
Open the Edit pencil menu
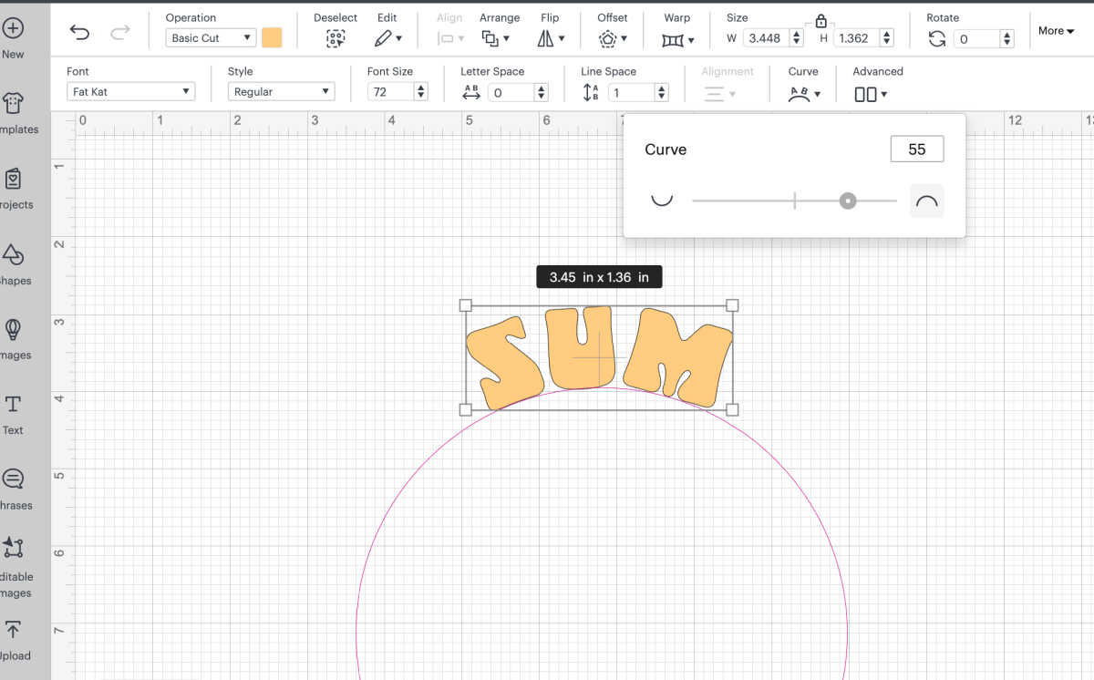pos(387,38)
